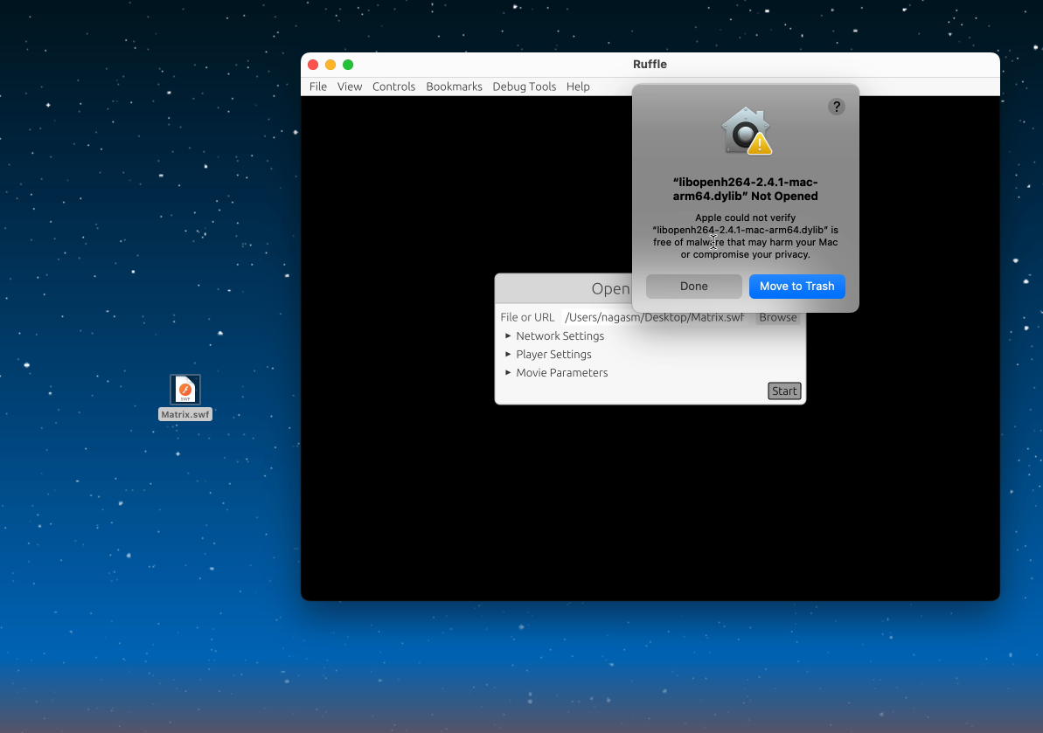Click the File or URL path field

tap(657, 318)
